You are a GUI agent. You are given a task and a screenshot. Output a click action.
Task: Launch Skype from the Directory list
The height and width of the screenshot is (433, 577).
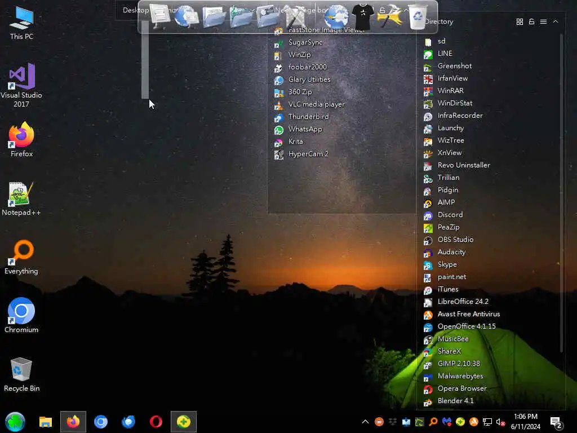440,265
